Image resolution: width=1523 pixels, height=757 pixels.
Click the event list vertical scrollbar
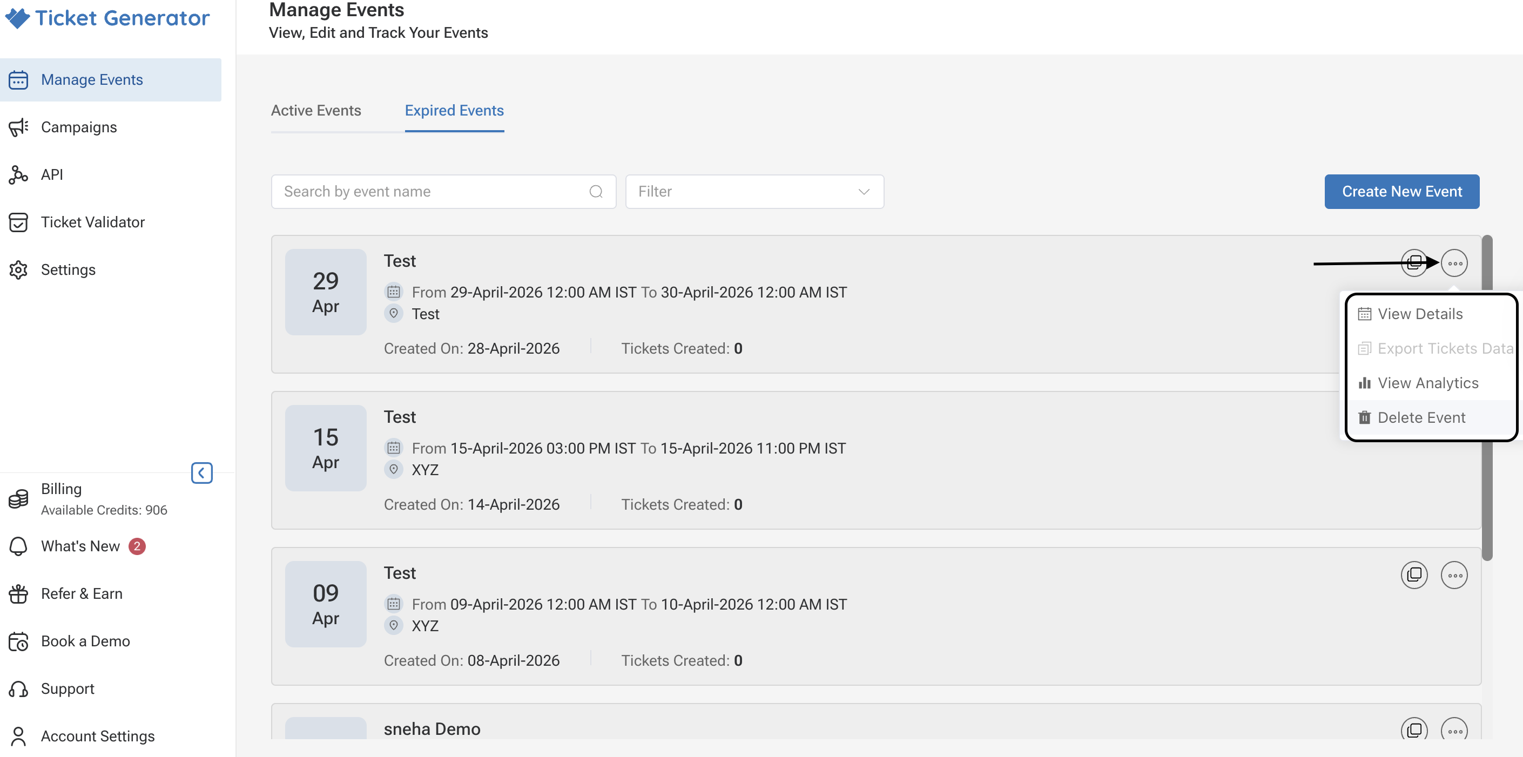(x=1487, y=398)
